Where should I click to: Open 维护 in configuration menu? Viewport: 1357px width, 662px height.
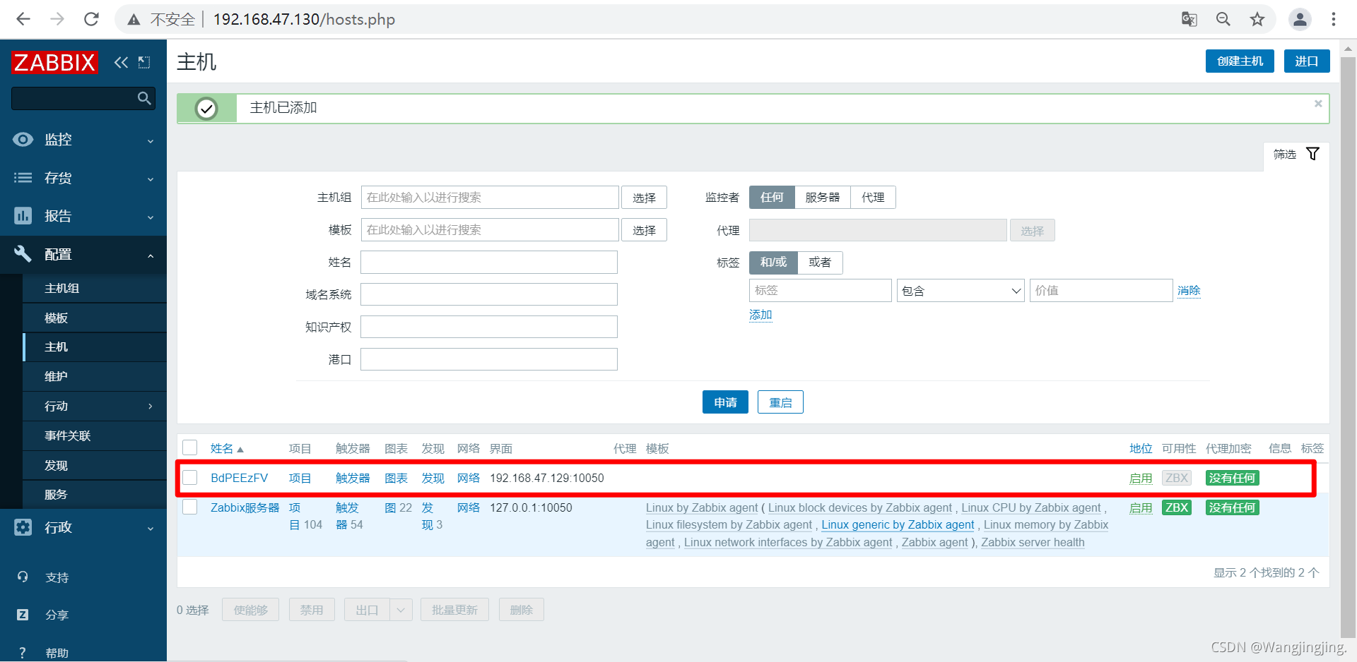[95, 377]
